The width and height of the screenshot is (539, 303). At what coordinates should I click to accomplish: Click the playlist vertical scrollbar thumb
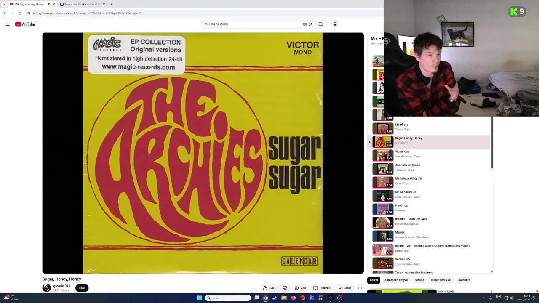coord(491,143)
